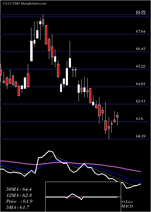Click the Price : 61.9 readout
Screen dimensions: 151x212
(19, 201)
